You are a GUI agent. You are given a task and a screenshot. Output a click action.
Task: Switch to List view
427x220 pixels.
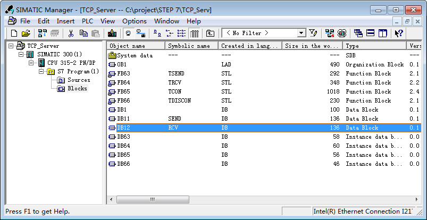coord(182,33)
